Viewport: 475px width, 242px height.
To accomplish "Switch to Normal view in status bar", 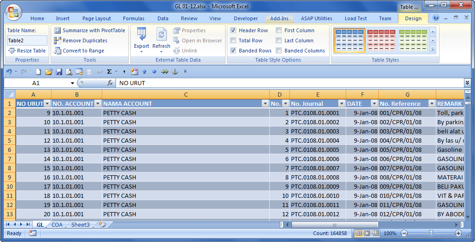I will tap(359, 233).
